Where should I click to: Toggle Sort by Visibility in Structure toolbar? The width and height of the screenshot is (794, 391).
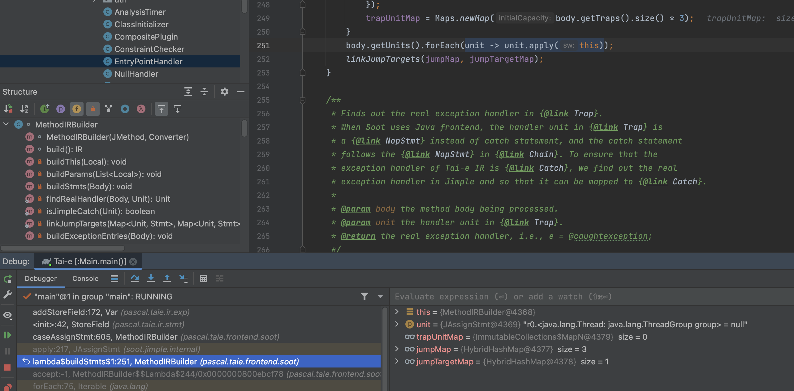tap(8, 109)
